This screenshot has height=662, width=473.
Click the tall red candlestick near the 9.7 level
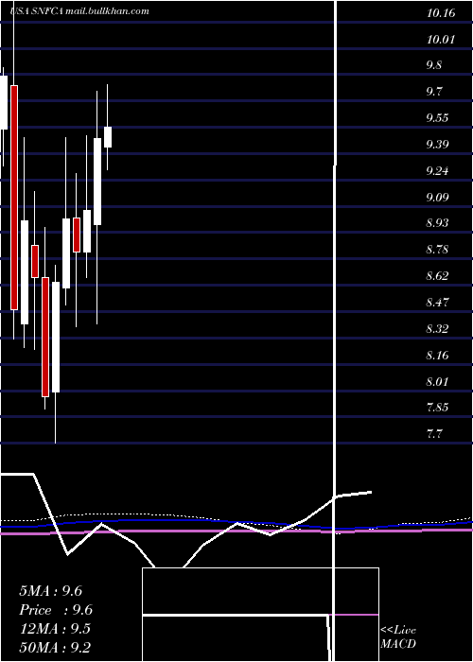(14, 198)
